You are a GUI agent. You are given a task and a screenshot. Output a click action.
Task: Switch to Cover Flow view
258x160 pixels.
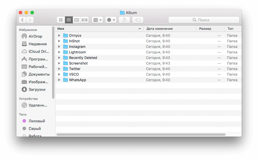point(85,20)
